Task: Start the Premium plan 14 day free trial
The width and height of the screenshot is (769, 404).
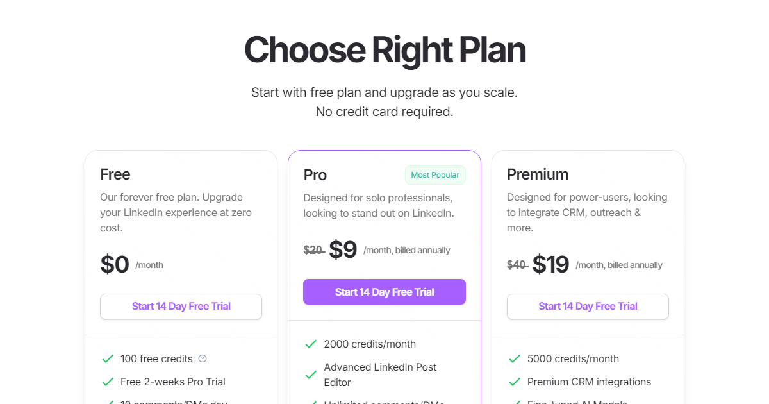Action: pos(587,307)
